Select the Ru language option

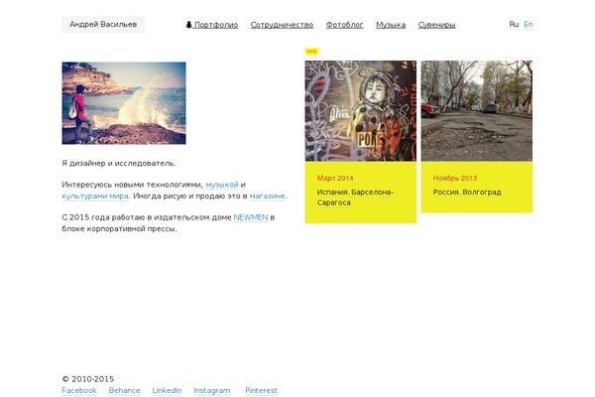coord(514,24)
